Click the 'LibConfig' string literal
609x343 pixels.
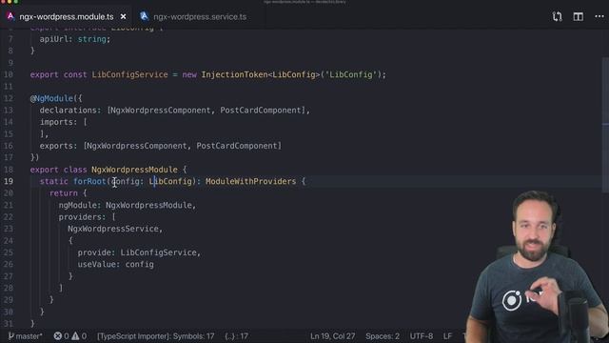click(x=351, y=74)
